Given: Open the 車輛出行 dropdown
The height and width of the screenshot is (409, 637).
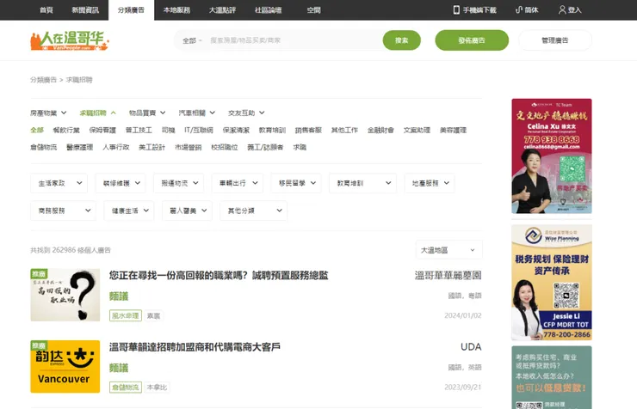Looking at the screenshot, I should [238, 183].
